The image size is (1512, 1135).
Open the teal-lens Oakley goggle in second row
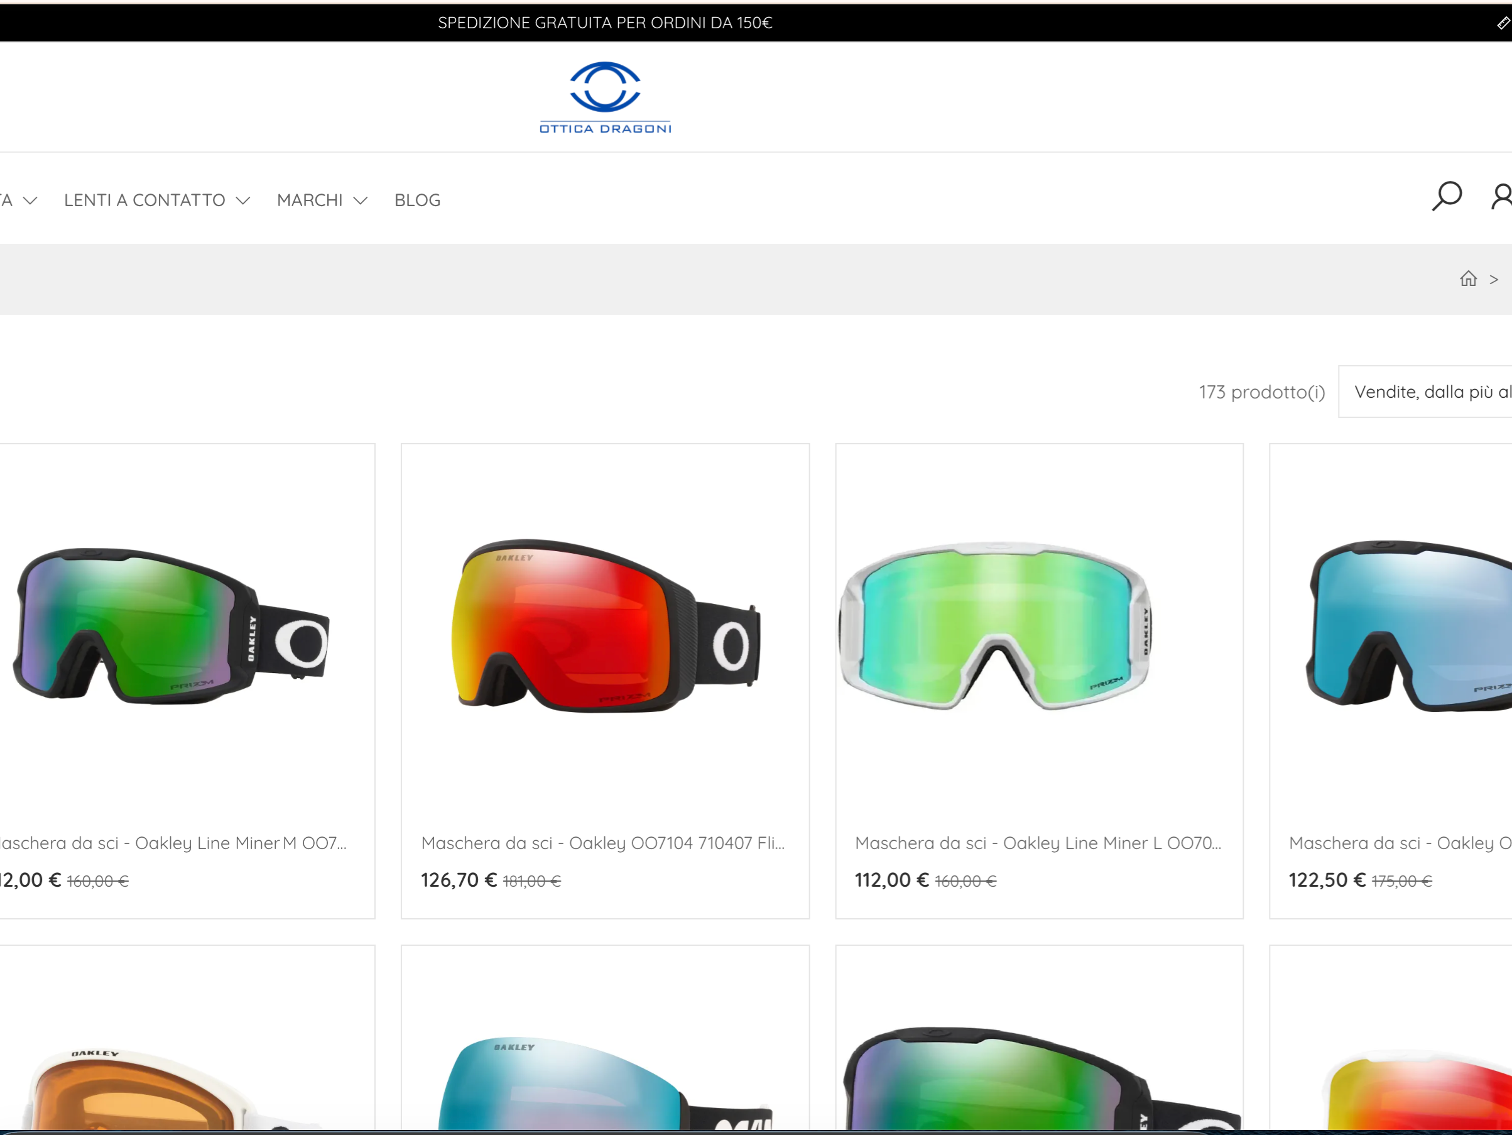tap(605, 1083)
